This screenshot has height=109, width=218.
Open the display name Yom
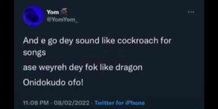coord(53,12)
